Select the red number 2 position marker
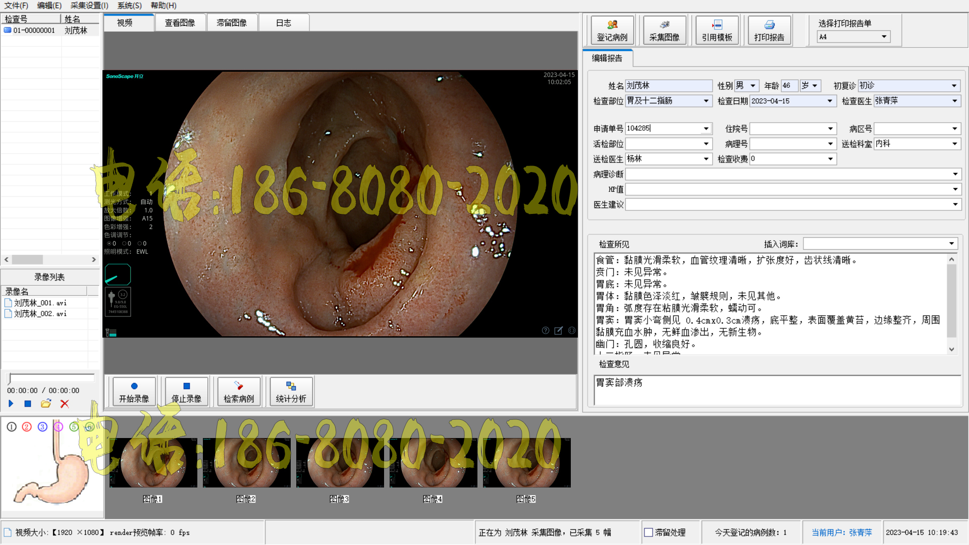Viewport: 969px width, 545px height. click(27, 427)
